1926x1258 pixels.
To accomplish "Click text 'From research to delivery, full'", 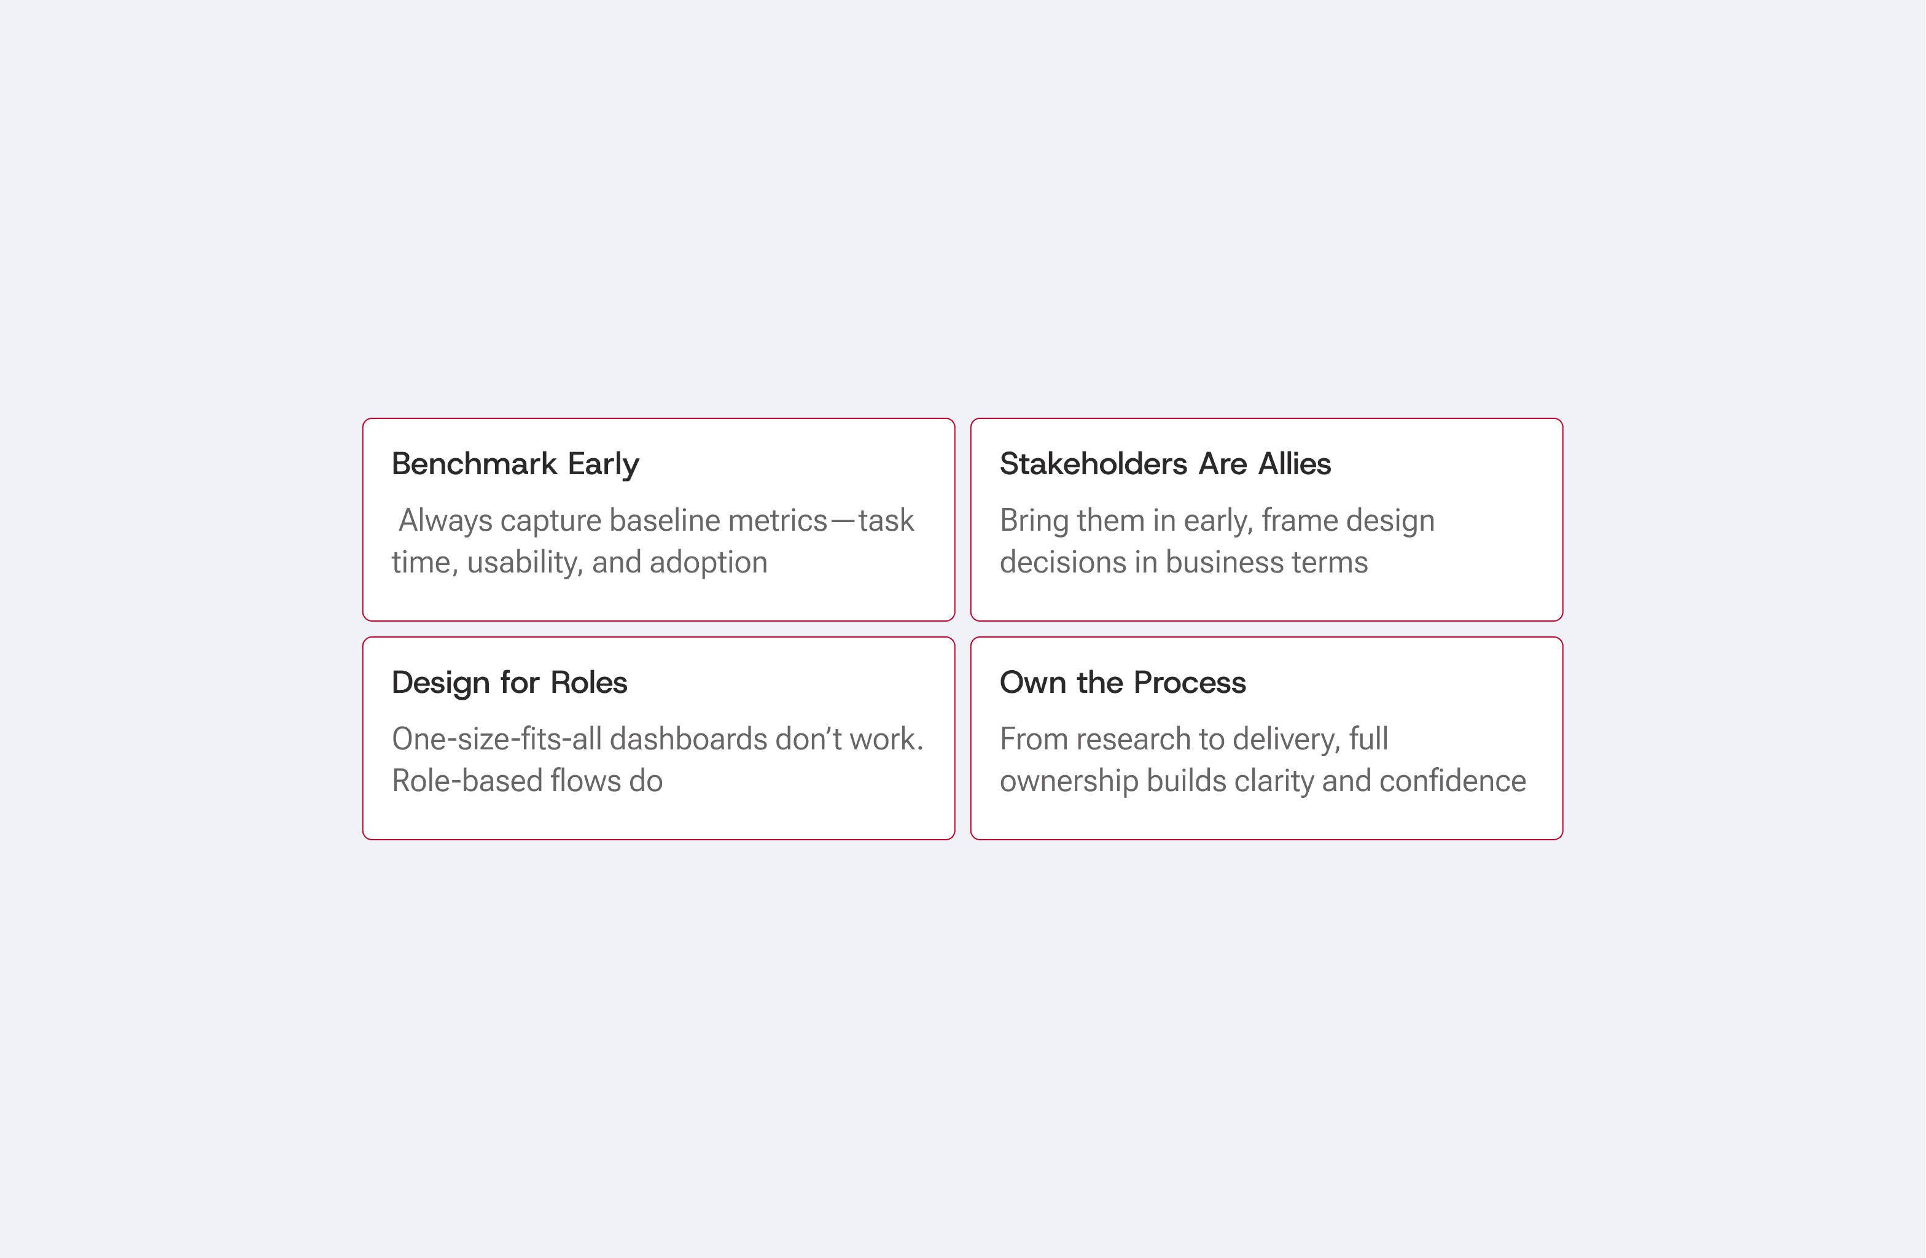I will pos(1194,739).
